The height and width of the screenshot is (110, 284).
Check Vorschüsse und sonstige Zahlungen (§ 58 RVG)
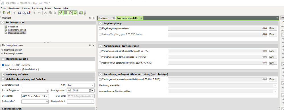pyautogui.click(x=100, y=51)
